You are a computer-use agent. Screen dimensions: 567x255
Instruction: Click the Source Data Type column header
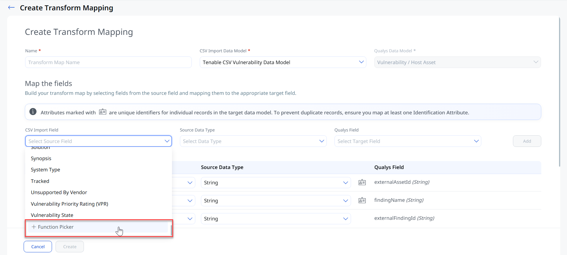222,167
